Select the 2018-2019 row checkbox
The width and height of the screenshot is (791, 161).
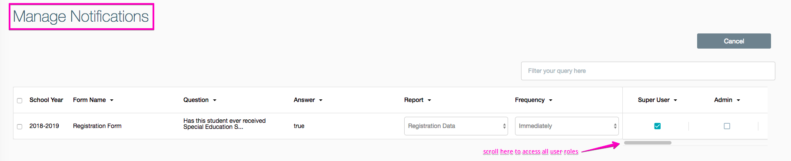[x=20, y=127]
